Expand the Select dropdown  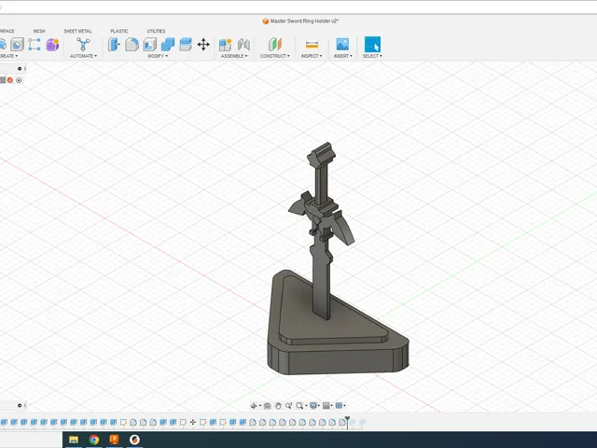(x=372, y=56)
